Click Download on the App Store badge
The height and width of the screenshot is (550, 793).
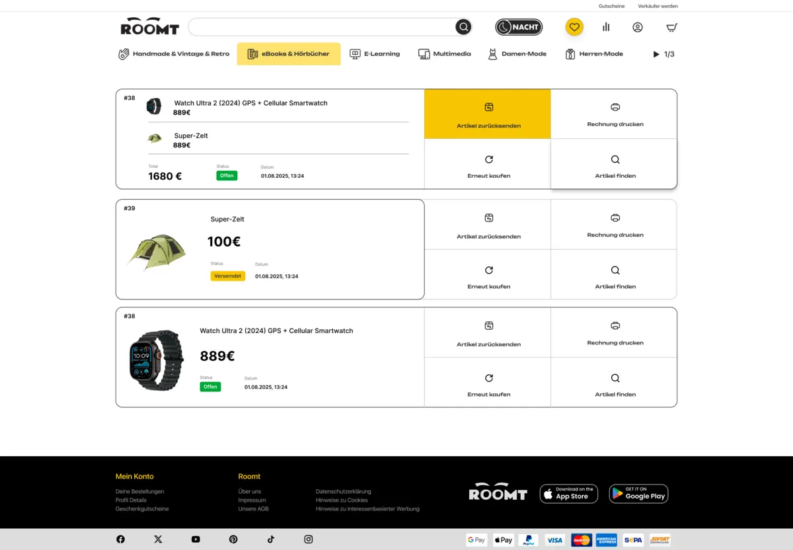(x=569, y=494)
